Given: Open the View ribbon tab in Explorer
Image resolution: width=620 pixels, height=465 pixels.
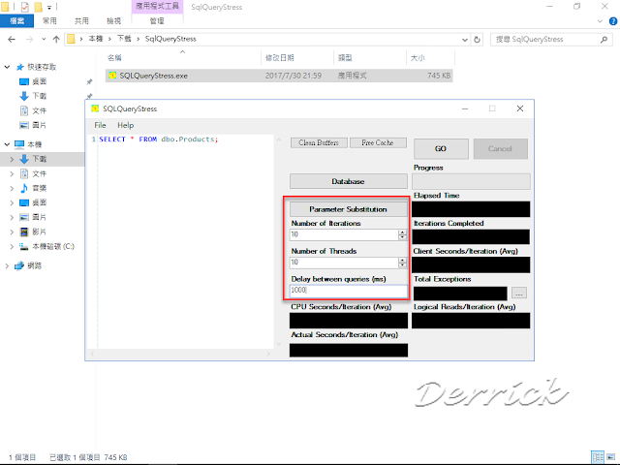Looking at the screenshot, I should pyautogui.click(x=114, y=21).
